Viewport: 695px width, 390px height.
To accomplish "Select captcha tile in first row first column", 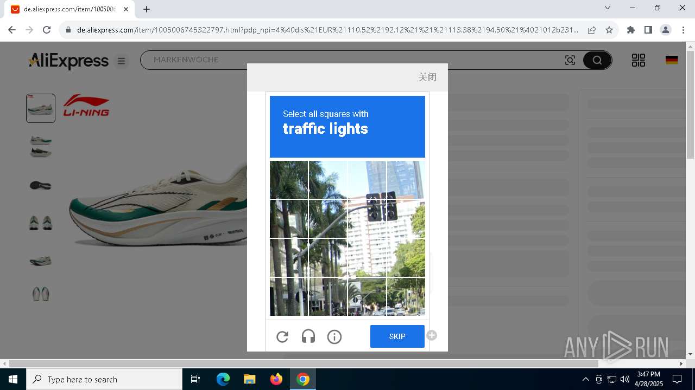I will click(x=289, y=180).
